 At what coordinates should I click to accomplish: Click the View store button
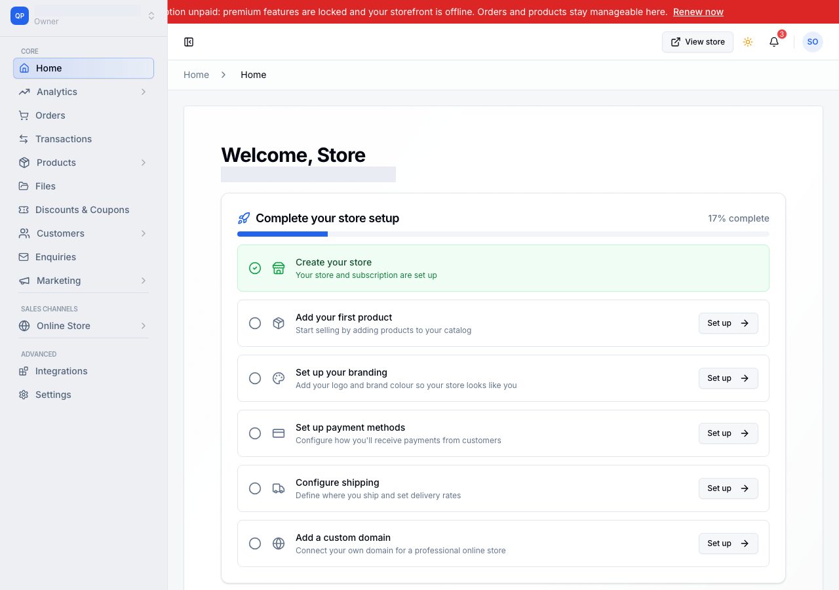coord(697,42)
